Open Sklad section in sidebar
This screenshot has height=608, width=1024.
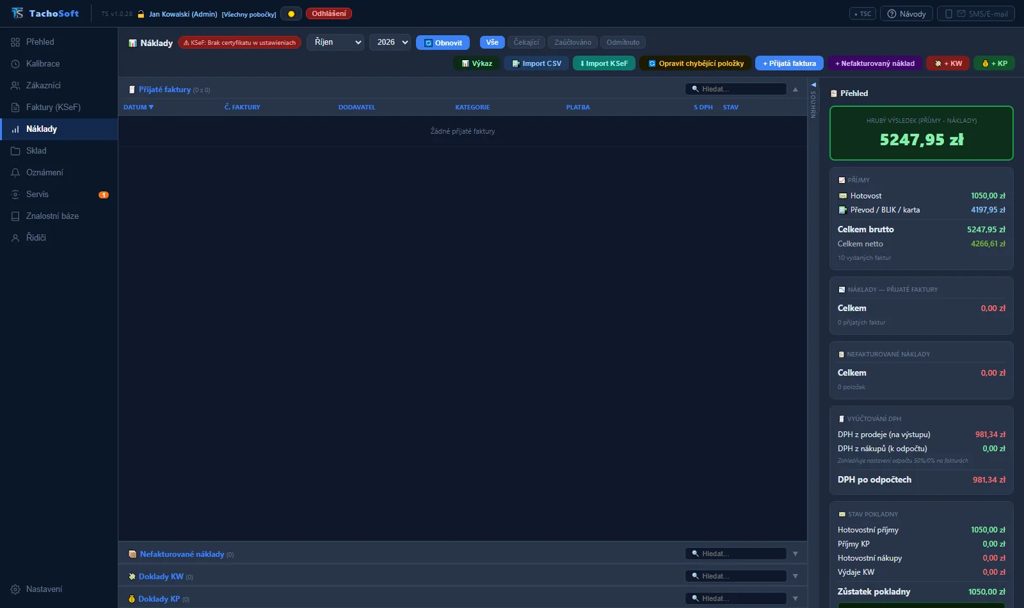tap(59, 150)
